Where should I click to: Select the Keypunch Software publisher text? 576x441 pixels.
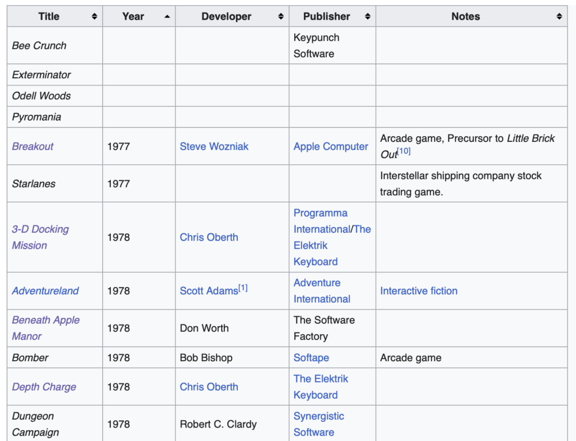(316, 46)
